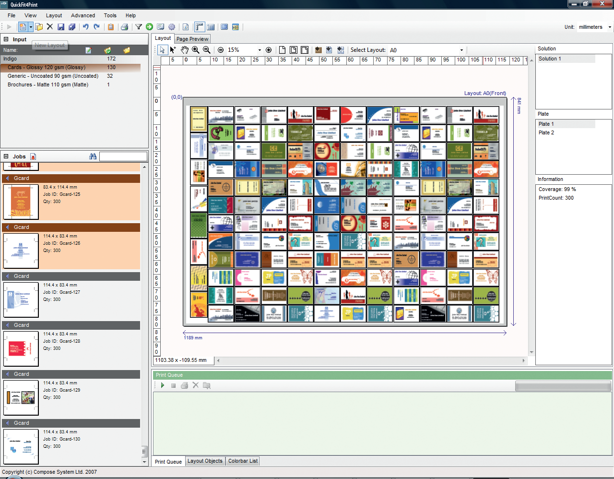
Task: Collapse the Input panel
Action: tap(6, 39)
